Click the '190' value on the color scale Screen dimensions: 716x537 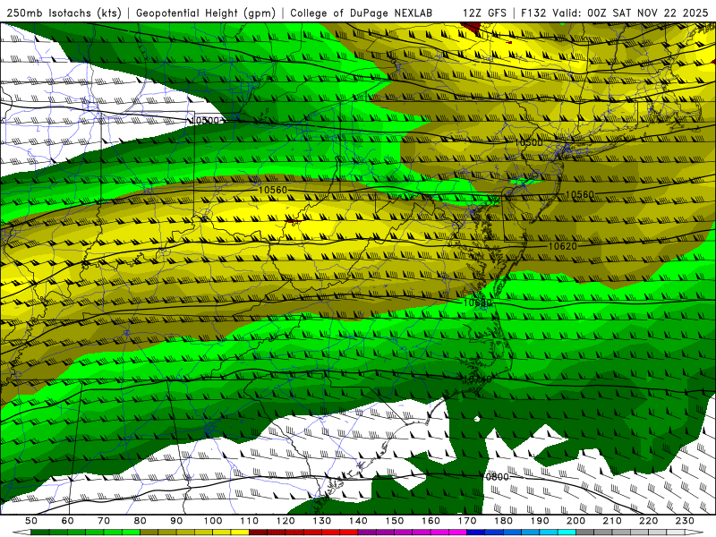coord(540,521)
